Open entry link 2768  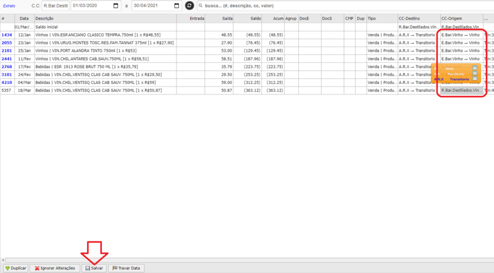[x=7, y=67]
